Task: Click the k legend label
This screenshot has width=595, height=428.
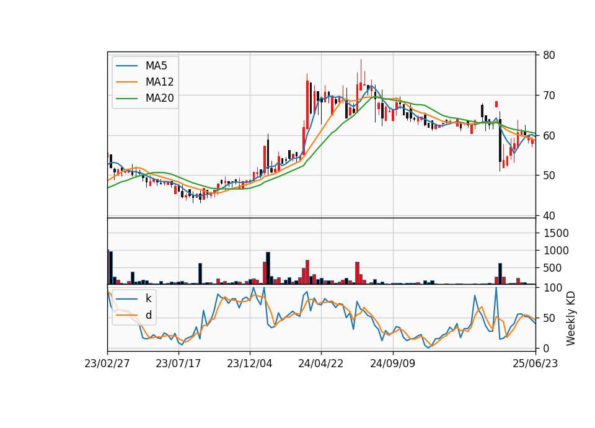Action: tap(148, 298)
